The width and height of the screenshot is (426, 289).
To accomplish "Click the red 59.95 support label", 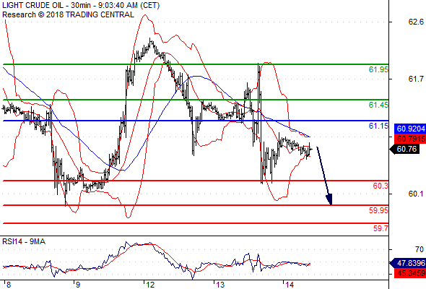I will [378, 210].
